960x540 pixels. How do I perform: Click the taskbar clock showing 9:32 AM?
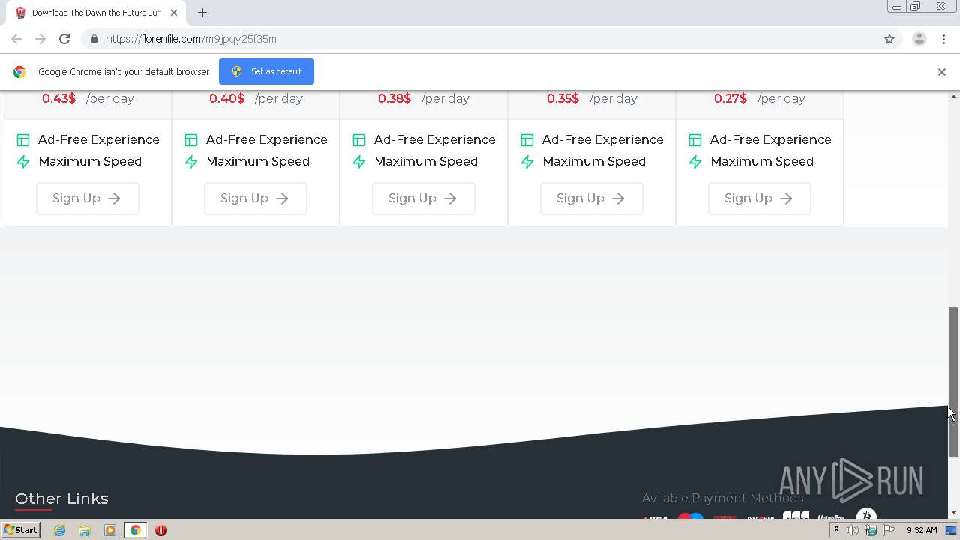point(922,530)
